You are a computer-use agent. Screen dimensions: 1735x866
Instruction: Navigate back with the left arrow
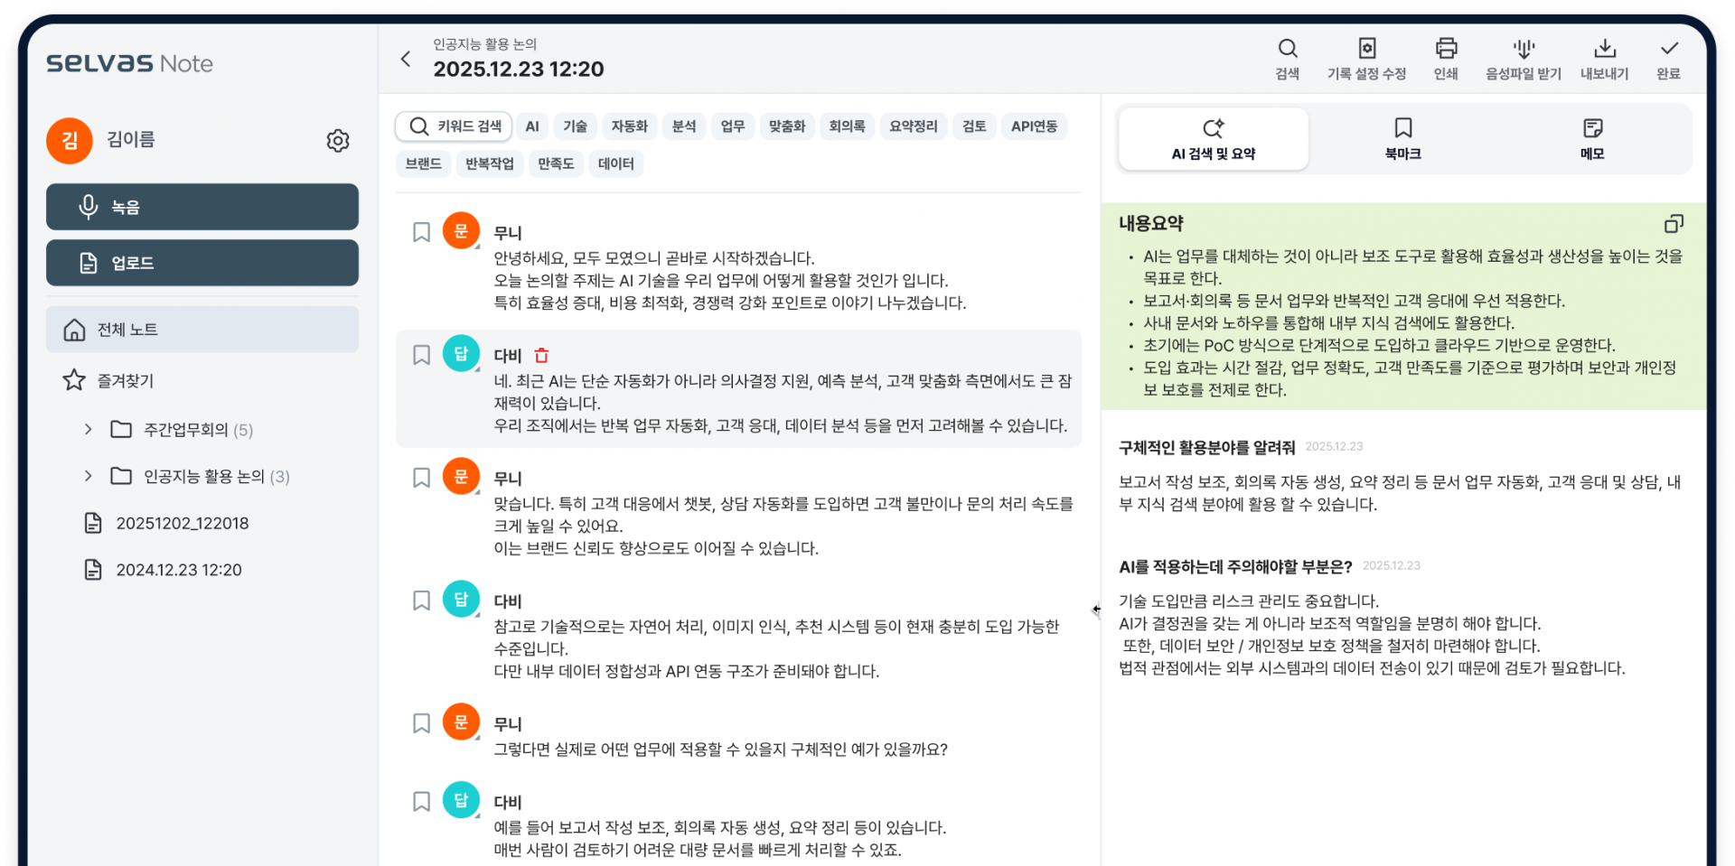pyautogui.click(x=405, y=58)
